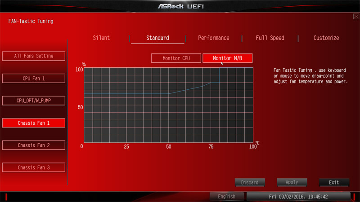Select CPU Fan 1
The width and height of the screenshot is (360, 202).
(x=34, y=78)
